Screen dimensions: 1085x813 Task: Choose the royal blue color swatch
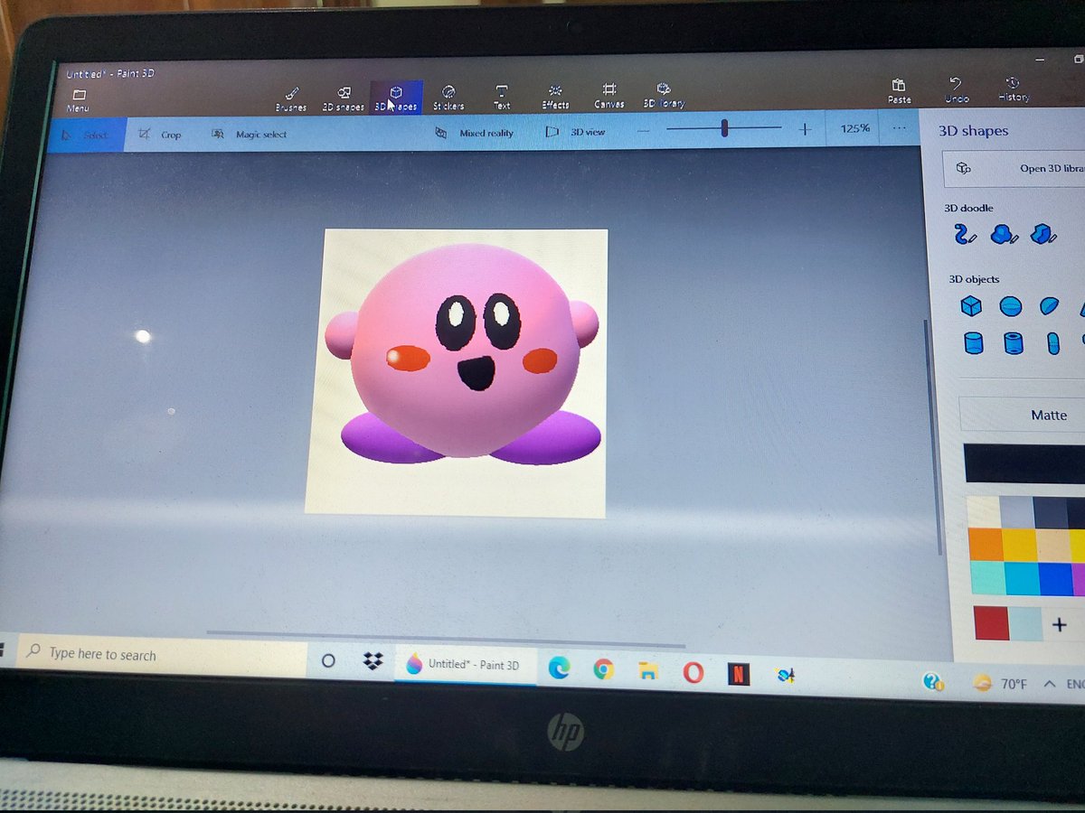[1056, 578]
